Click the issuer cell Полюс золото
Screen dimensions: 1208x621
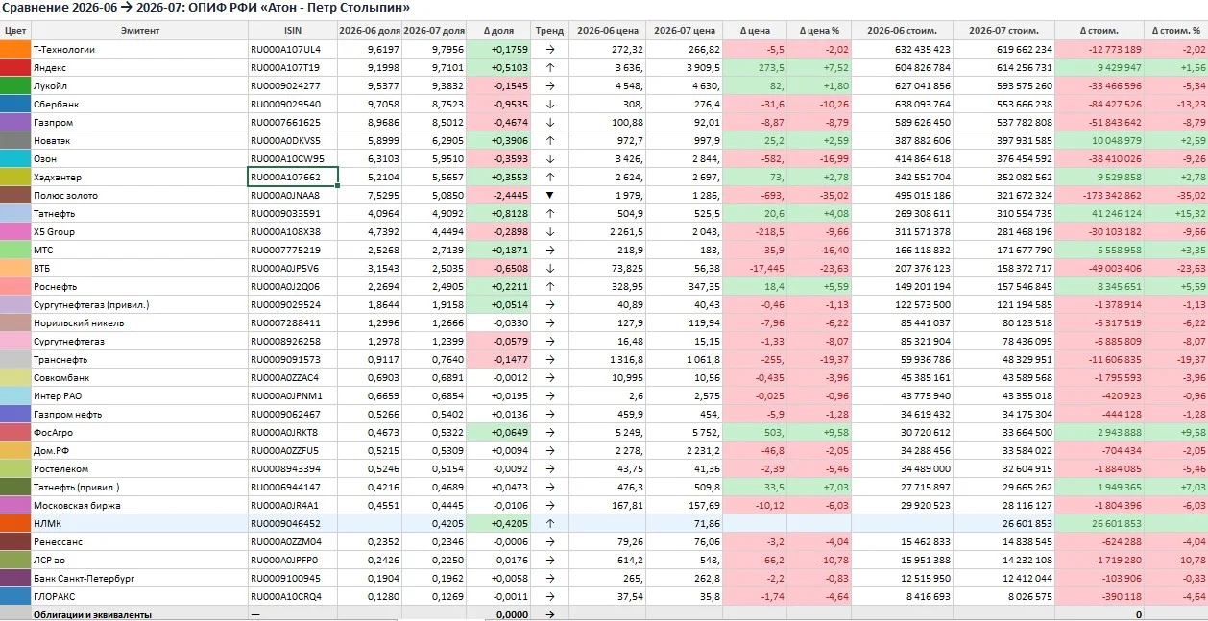tap(140, 195)
